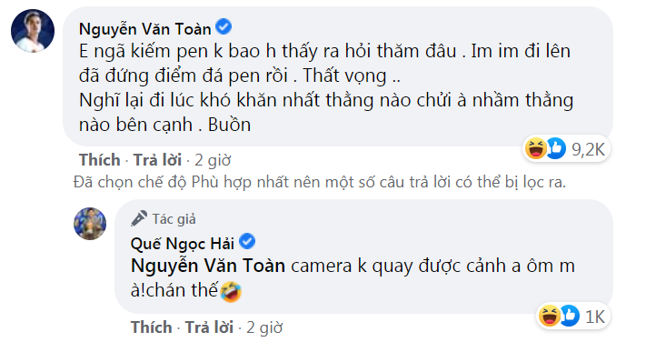Click the laughing reaction on Toàn's comment
This screenshot has width=646, height=342.
point(535,148)
